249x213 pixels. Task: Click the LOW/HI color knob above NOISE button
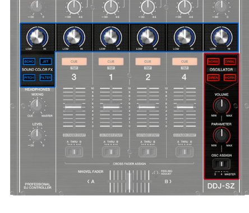click(x=222, y=37)
